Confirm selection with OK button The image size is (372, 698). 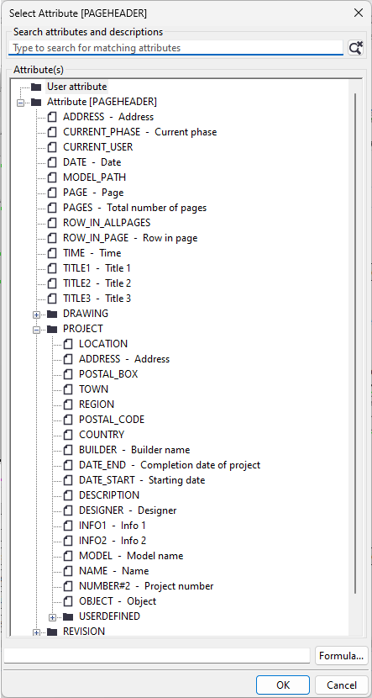283,685
